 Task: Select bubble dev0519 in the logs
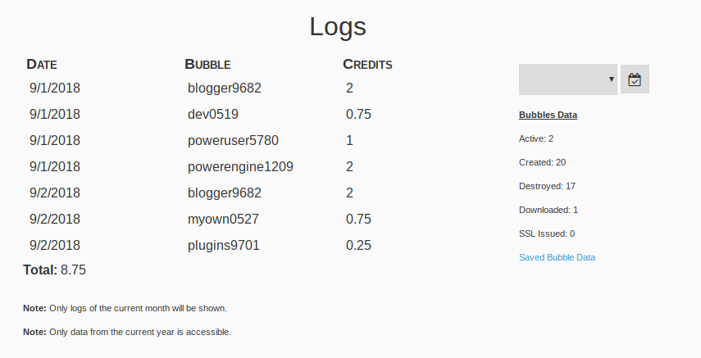pyautogui.click(x=213, y=115)
